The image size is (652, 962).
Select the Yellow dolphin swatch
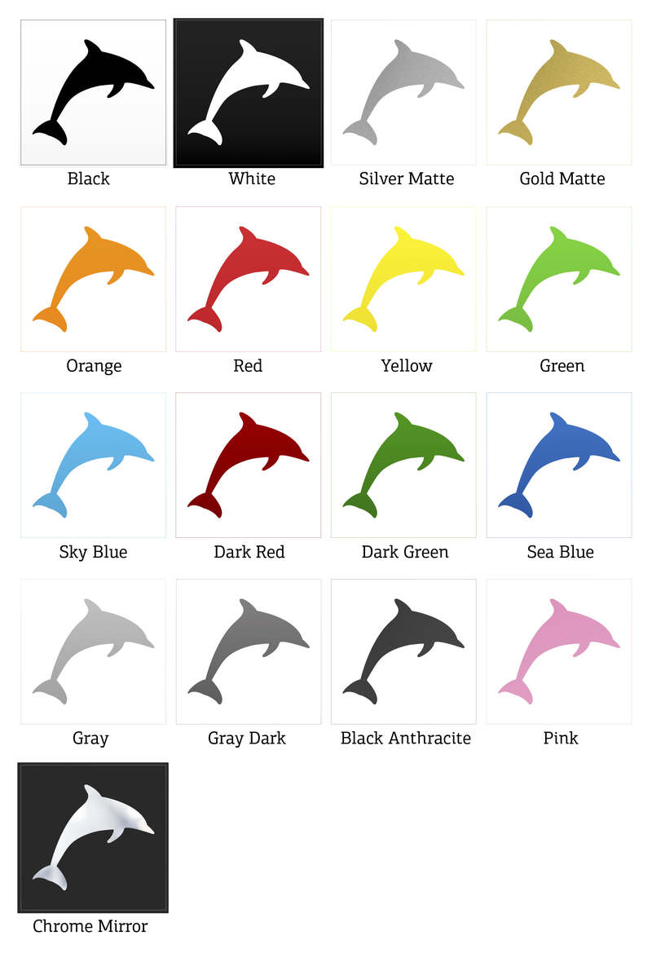403,279
